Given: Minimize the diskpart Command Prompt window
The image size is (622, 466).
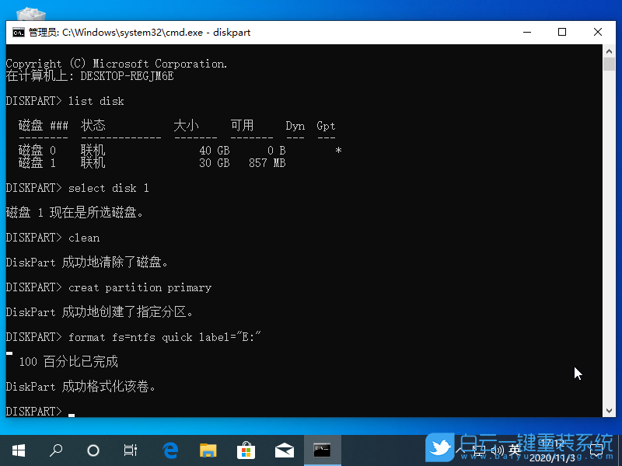Looking at the screenshot, I should click(527, 33).
